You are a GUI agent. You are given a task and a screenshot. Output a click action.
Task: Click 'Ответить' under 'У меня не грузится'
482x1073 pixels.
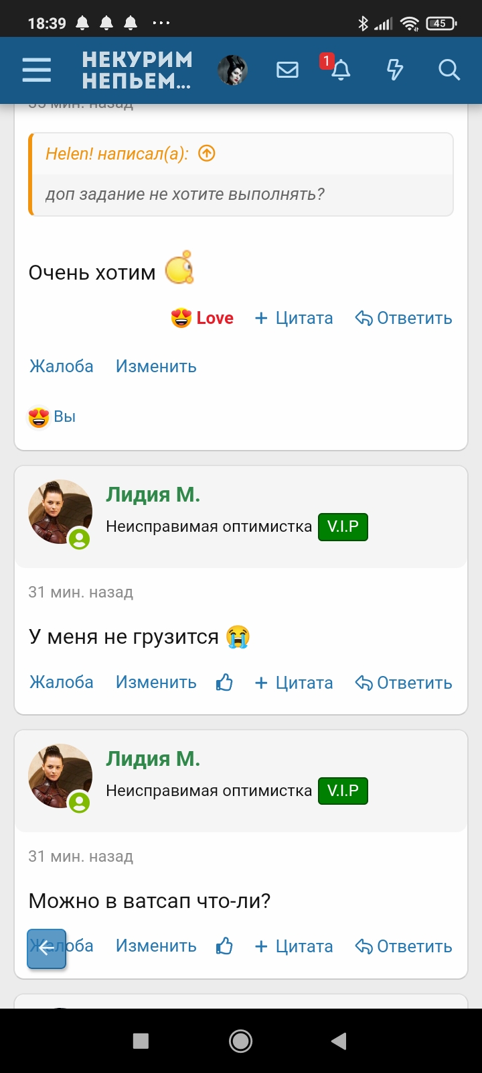404,683
